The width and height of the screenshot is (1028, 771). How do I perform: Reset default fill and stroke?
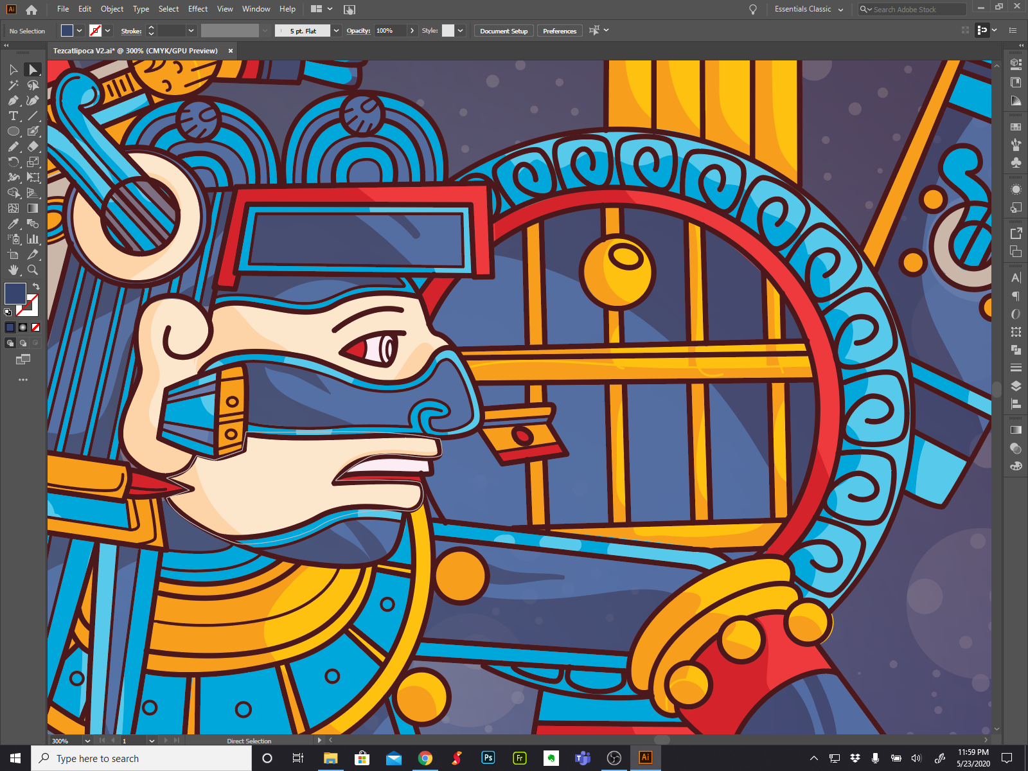click(x=8, y=312)
